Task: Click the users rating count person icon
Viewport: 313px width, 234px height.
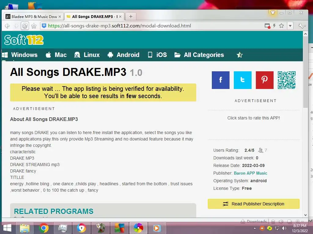Action: (260, 150)
